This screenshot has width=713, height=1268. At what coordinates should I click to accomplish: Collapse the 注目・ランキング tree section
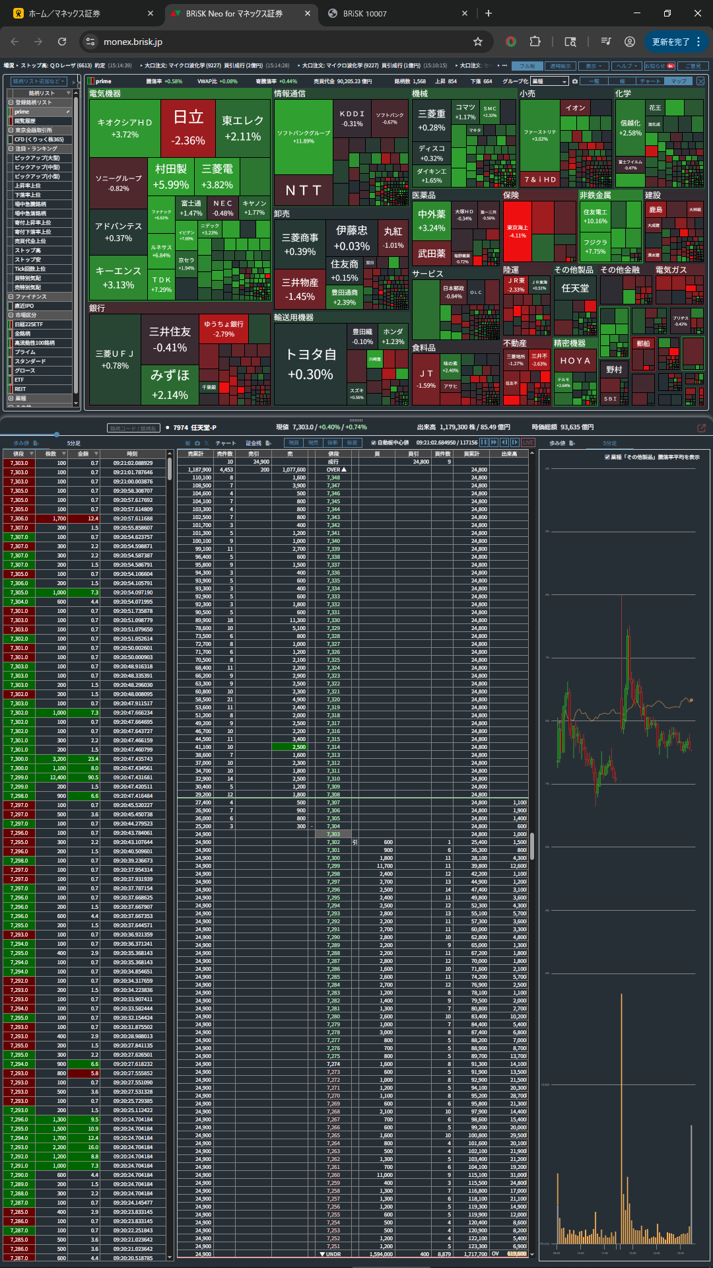coord(11,149)
